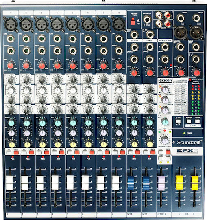The image size is (207, 220).
Task: Grab the channel 5 white fader
Action: [70, 183]
